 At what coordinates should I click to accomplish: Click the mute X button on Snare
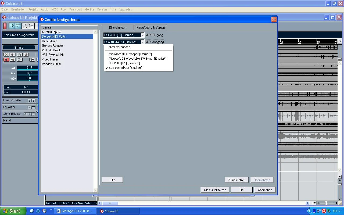[6, 55]
